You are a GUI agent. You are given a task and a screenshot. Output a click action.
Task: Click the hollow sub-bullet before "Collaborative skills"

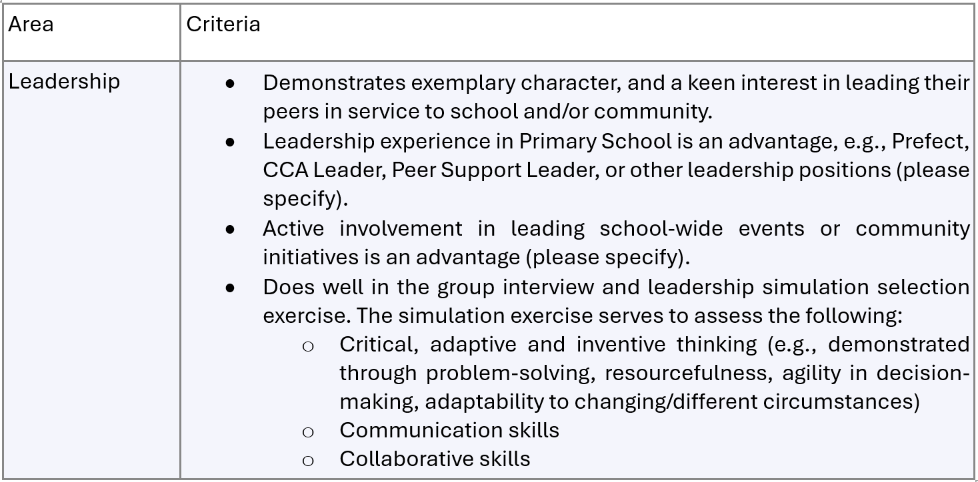308,461
